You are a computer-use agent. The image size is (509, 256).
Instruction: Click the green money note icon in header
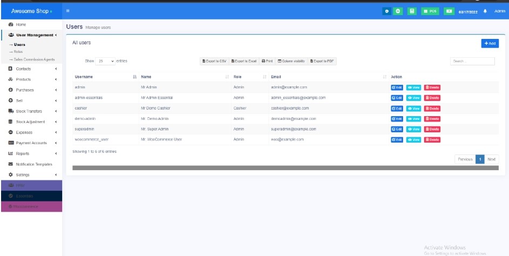click(x=449, y=11)
